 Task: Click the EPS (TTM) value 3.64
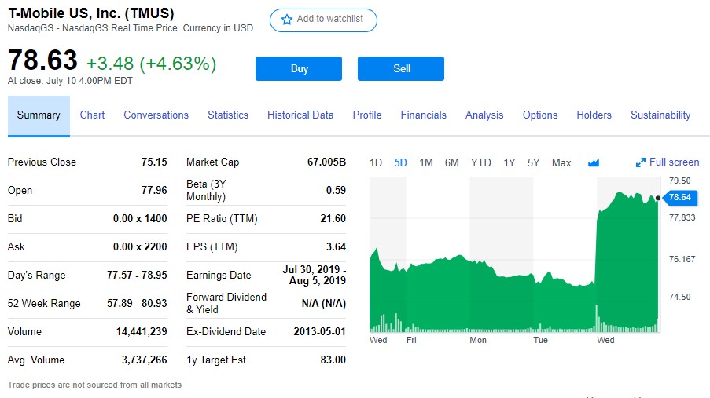coord(336,247)
